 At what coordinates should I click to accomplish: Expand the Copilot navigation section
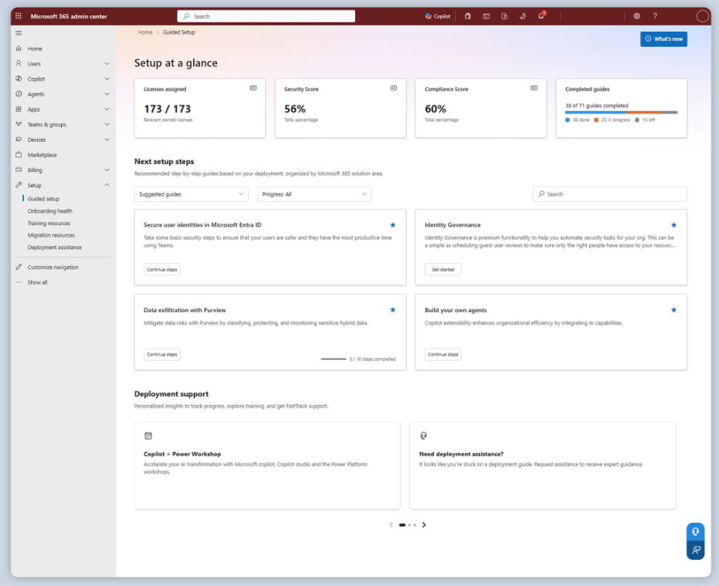(107, 79)
